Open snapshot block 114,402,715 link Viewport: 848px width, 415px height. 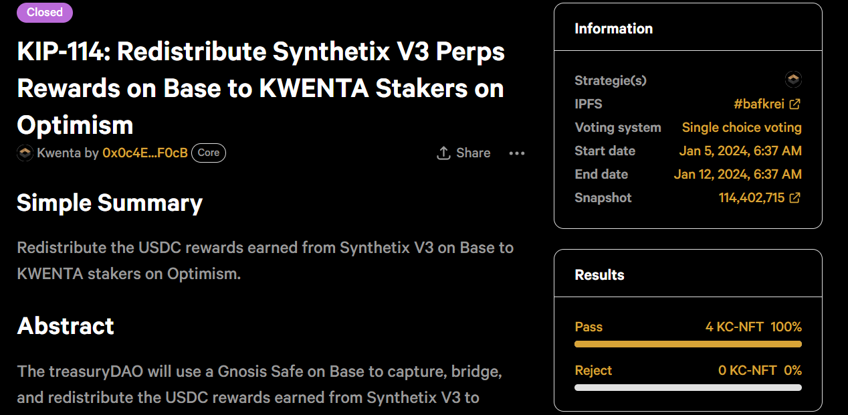(x=759, y=197)
